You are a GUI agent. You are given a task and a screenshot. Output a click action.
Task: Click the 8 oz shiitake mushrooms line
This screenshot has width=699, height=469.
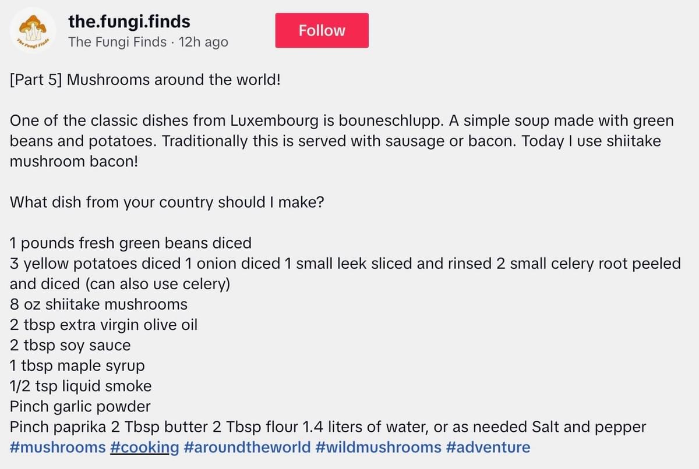[x=98, y=304]
